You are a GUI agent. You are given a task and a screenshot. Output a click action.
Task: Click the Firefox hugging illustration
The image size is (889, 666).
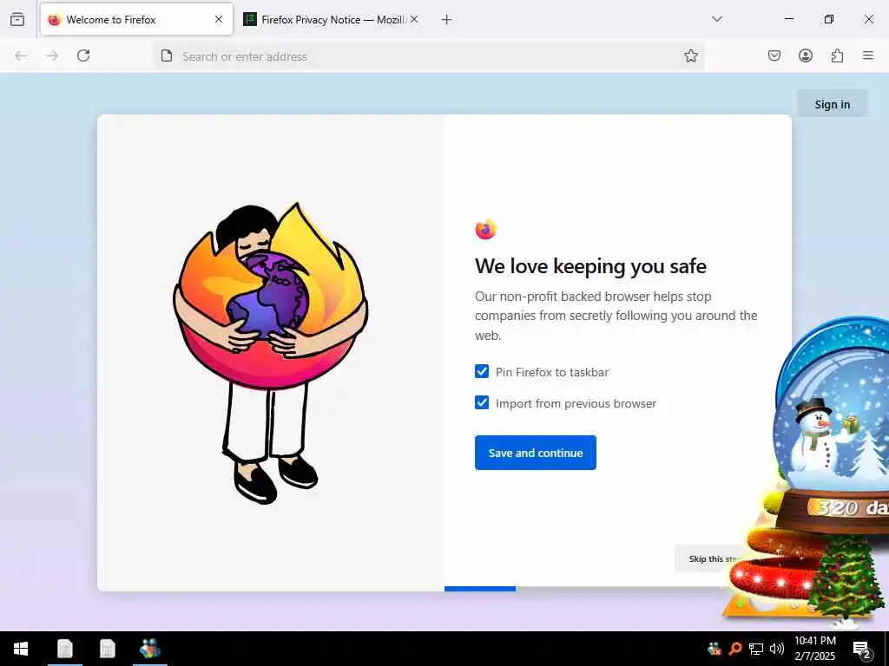pyautogui.click(x=271, y=352)
